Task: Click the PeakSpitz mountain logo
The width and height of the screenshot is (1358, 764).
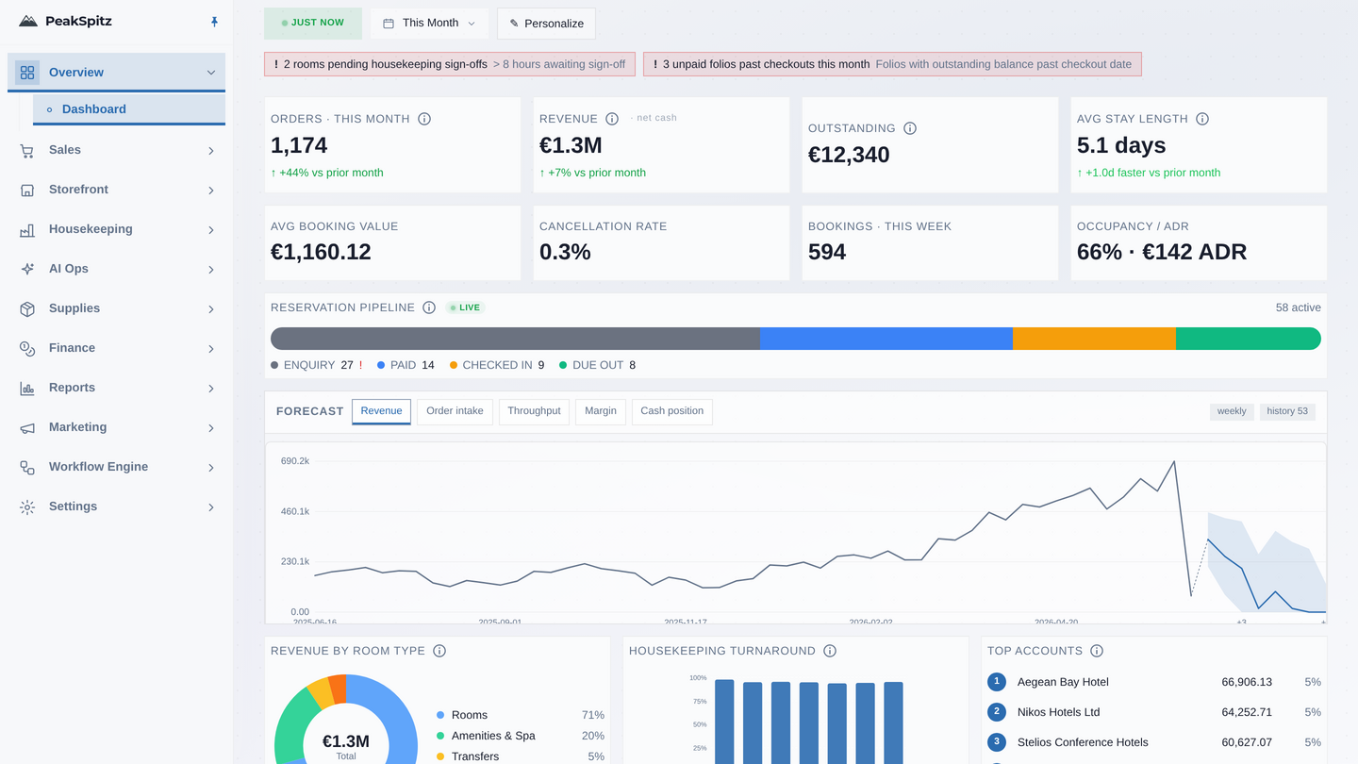Action: click(x=28, y=21)
